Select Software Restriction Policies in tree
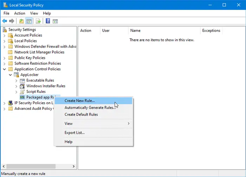 37,63
